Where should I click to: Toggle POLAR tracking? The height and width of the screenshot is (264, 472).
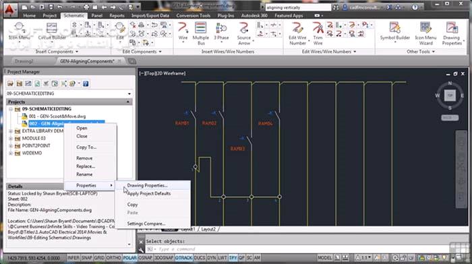point(129,258)
